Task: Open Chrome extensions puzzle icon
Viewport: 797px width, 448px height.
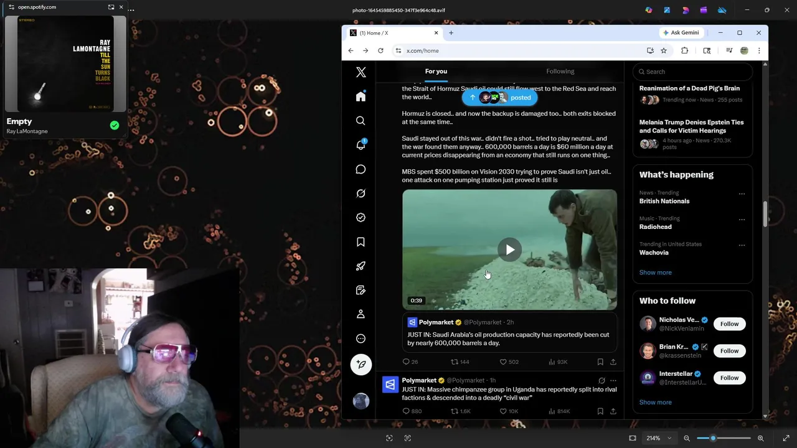Action: click(x=684, y=50)
